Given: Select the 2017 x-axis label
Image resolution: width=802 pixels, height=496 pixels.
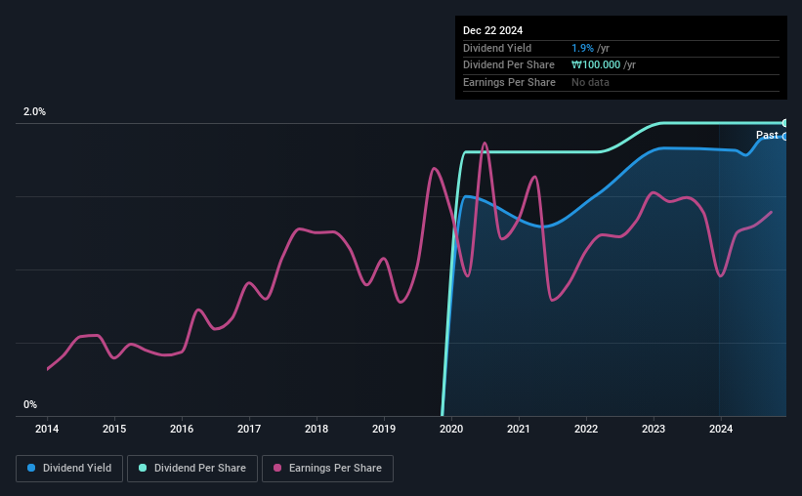Looking at the screenshot, I should click(x=249, y=429).
